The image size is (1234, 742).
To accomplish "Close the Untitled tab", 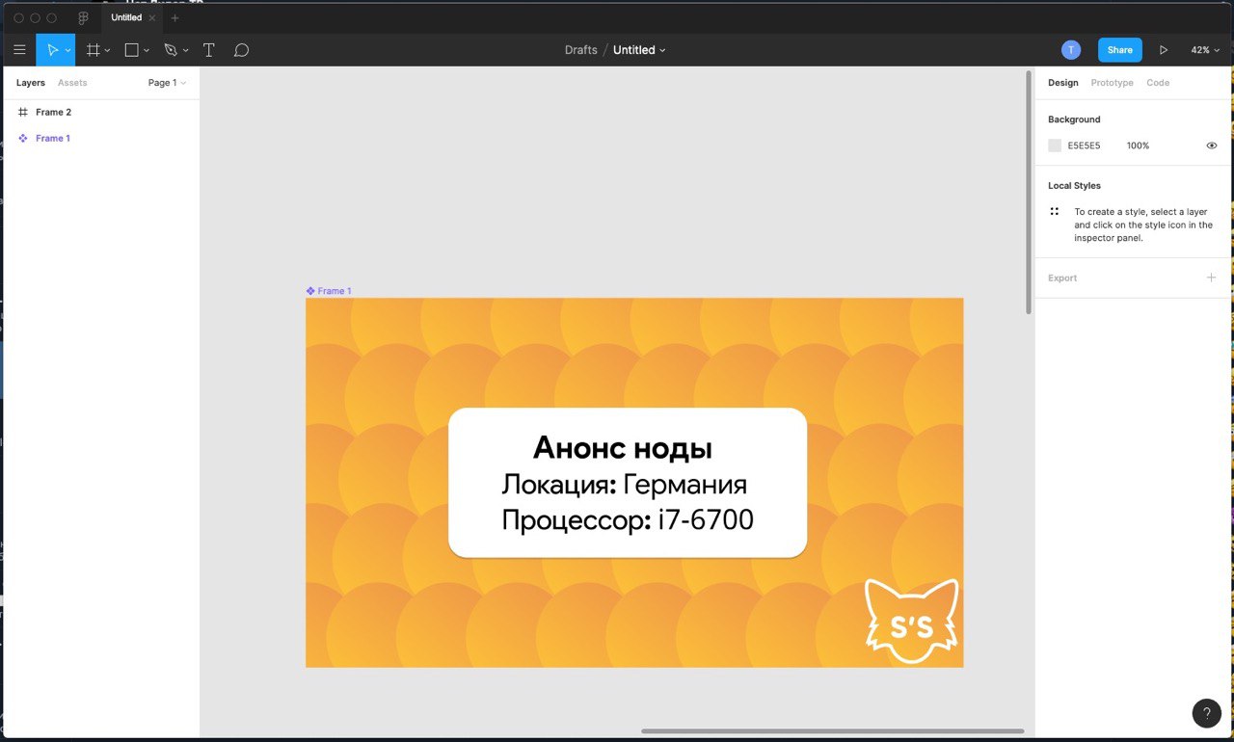I will coord(152,17).
